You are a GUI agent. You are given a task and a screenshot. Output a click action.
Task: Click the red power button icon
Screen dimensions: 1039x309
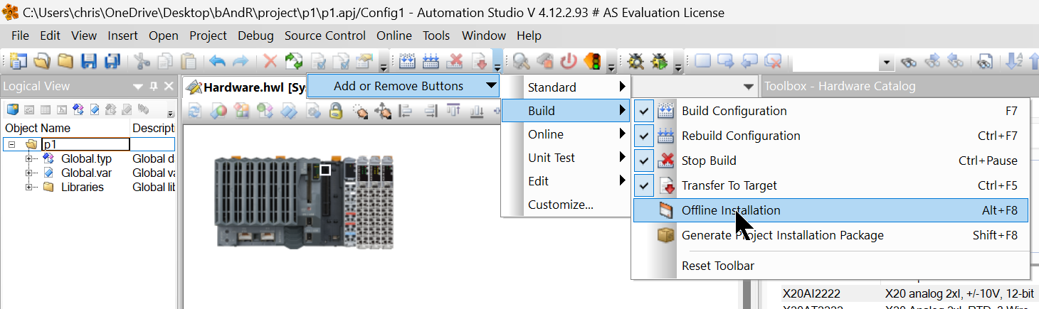pyautogui.click(x=568, y=61)
